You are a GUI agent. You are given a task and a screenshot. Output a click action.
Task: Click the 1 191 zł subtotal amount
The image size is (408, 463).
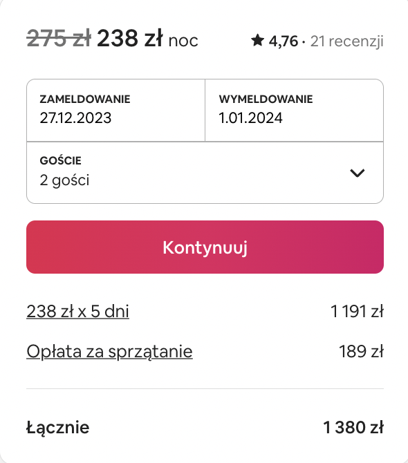[357, 312]
